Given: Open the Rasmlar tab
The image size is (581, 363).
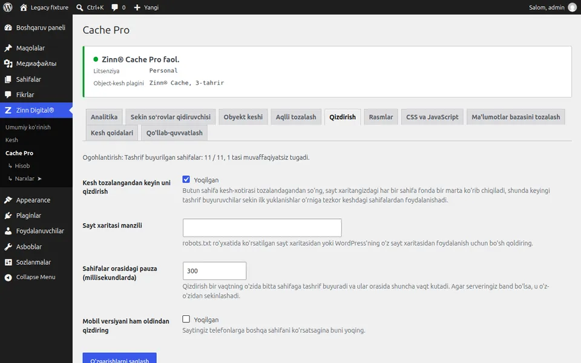Looking at the screenshot, I should (x=381, y=117).
